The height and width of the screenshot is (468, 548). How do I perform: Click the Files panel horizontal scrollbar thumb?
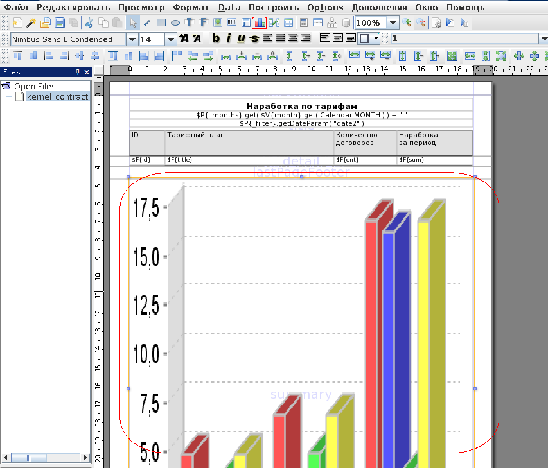28,458
